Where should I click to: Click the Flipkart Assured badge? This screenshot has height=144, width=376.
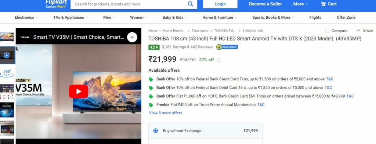227,47
